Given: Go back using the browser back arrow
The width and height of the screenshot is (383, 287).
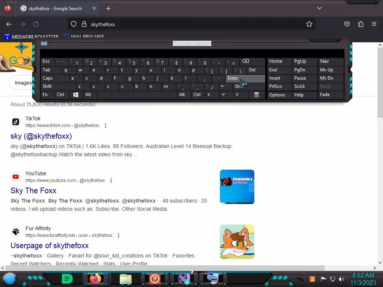Looking at the screenshot, I should 9,24.
